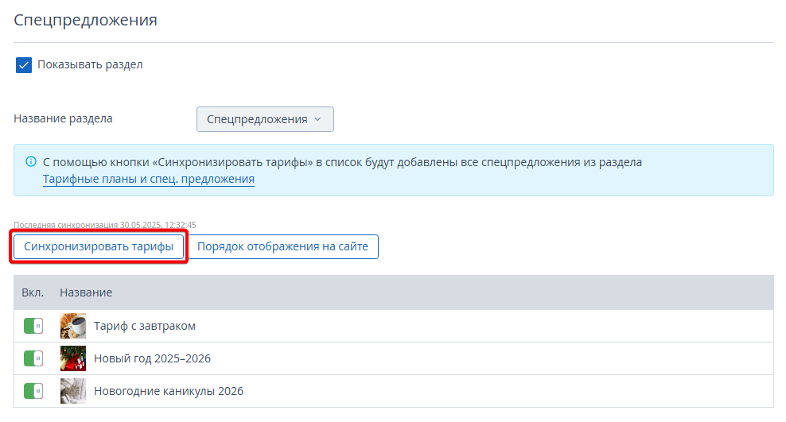The height and width of the screenshot is (422, 786).
Task: Open "Тарифные планы и спец. предложения" link
Action: click(x=149, y=179)
